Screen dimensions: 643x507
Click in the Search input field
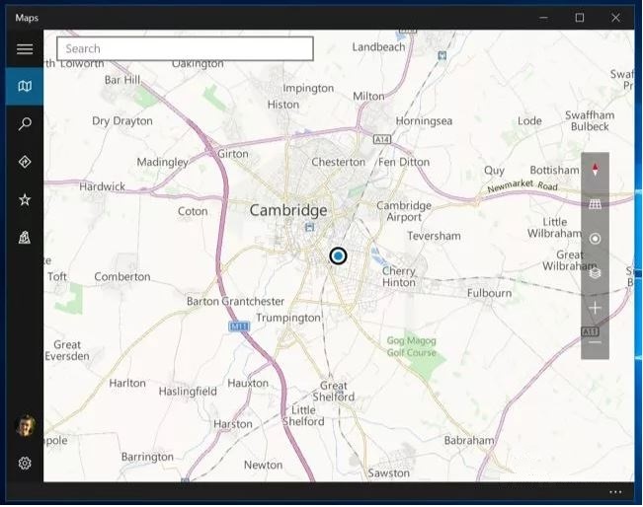[185, 48]
